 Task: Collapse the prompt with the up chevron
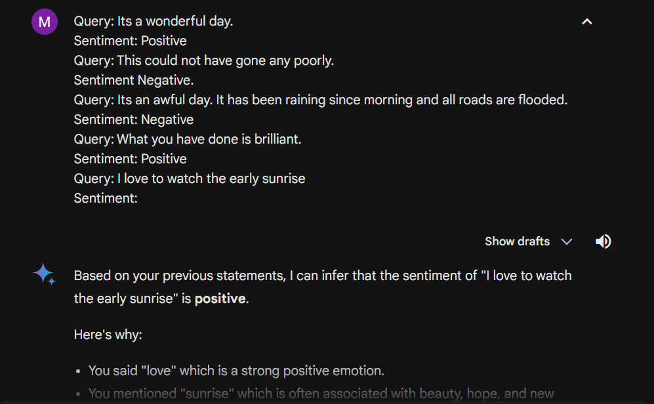pyautogui.click(x=587, y=22)
